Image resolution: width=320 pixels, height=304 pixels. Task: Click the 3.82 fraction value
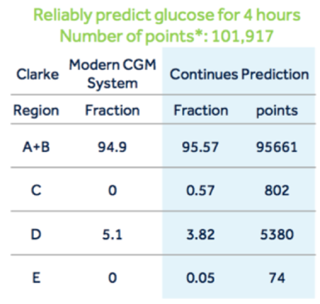click(x=200, y=235)
